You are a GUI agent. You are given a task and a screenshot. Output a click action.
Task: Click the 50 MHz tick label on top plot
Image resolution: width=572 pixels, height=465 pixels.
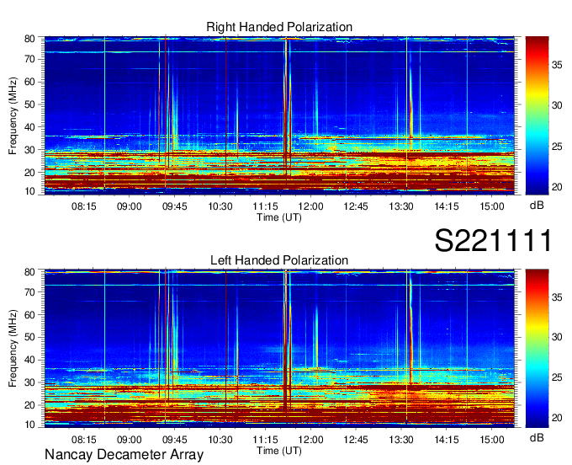[29, 104]
